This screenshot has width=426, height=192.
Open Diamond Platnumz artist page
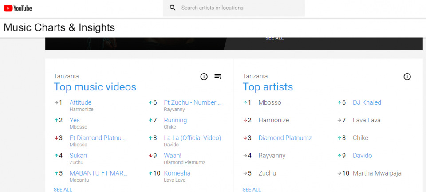[285, 138]
